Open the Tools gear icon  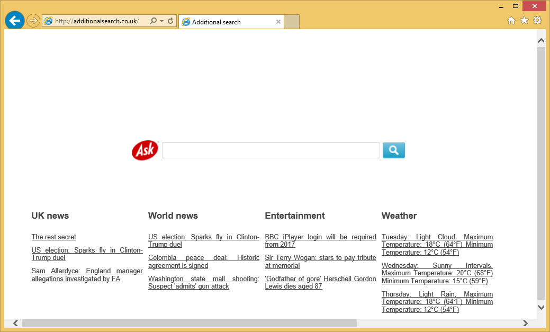(537, 21)
